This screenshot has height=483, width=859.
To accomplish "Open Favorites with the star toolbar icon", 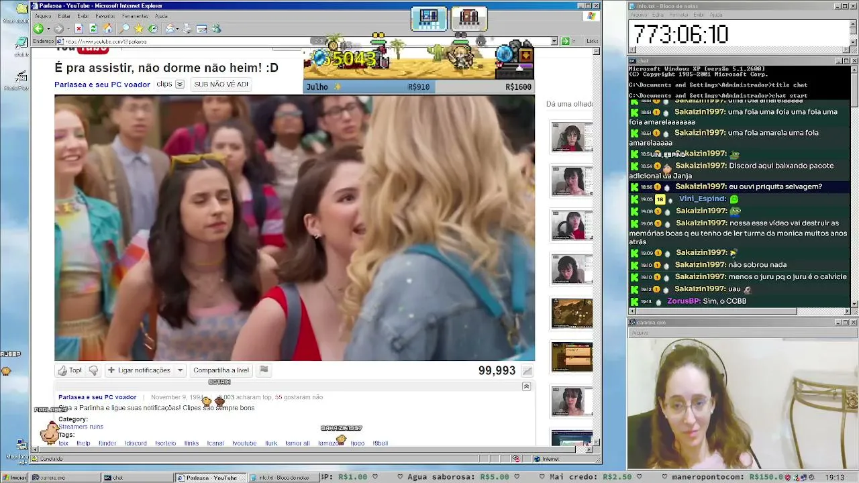I will click(x=138, y=29).
